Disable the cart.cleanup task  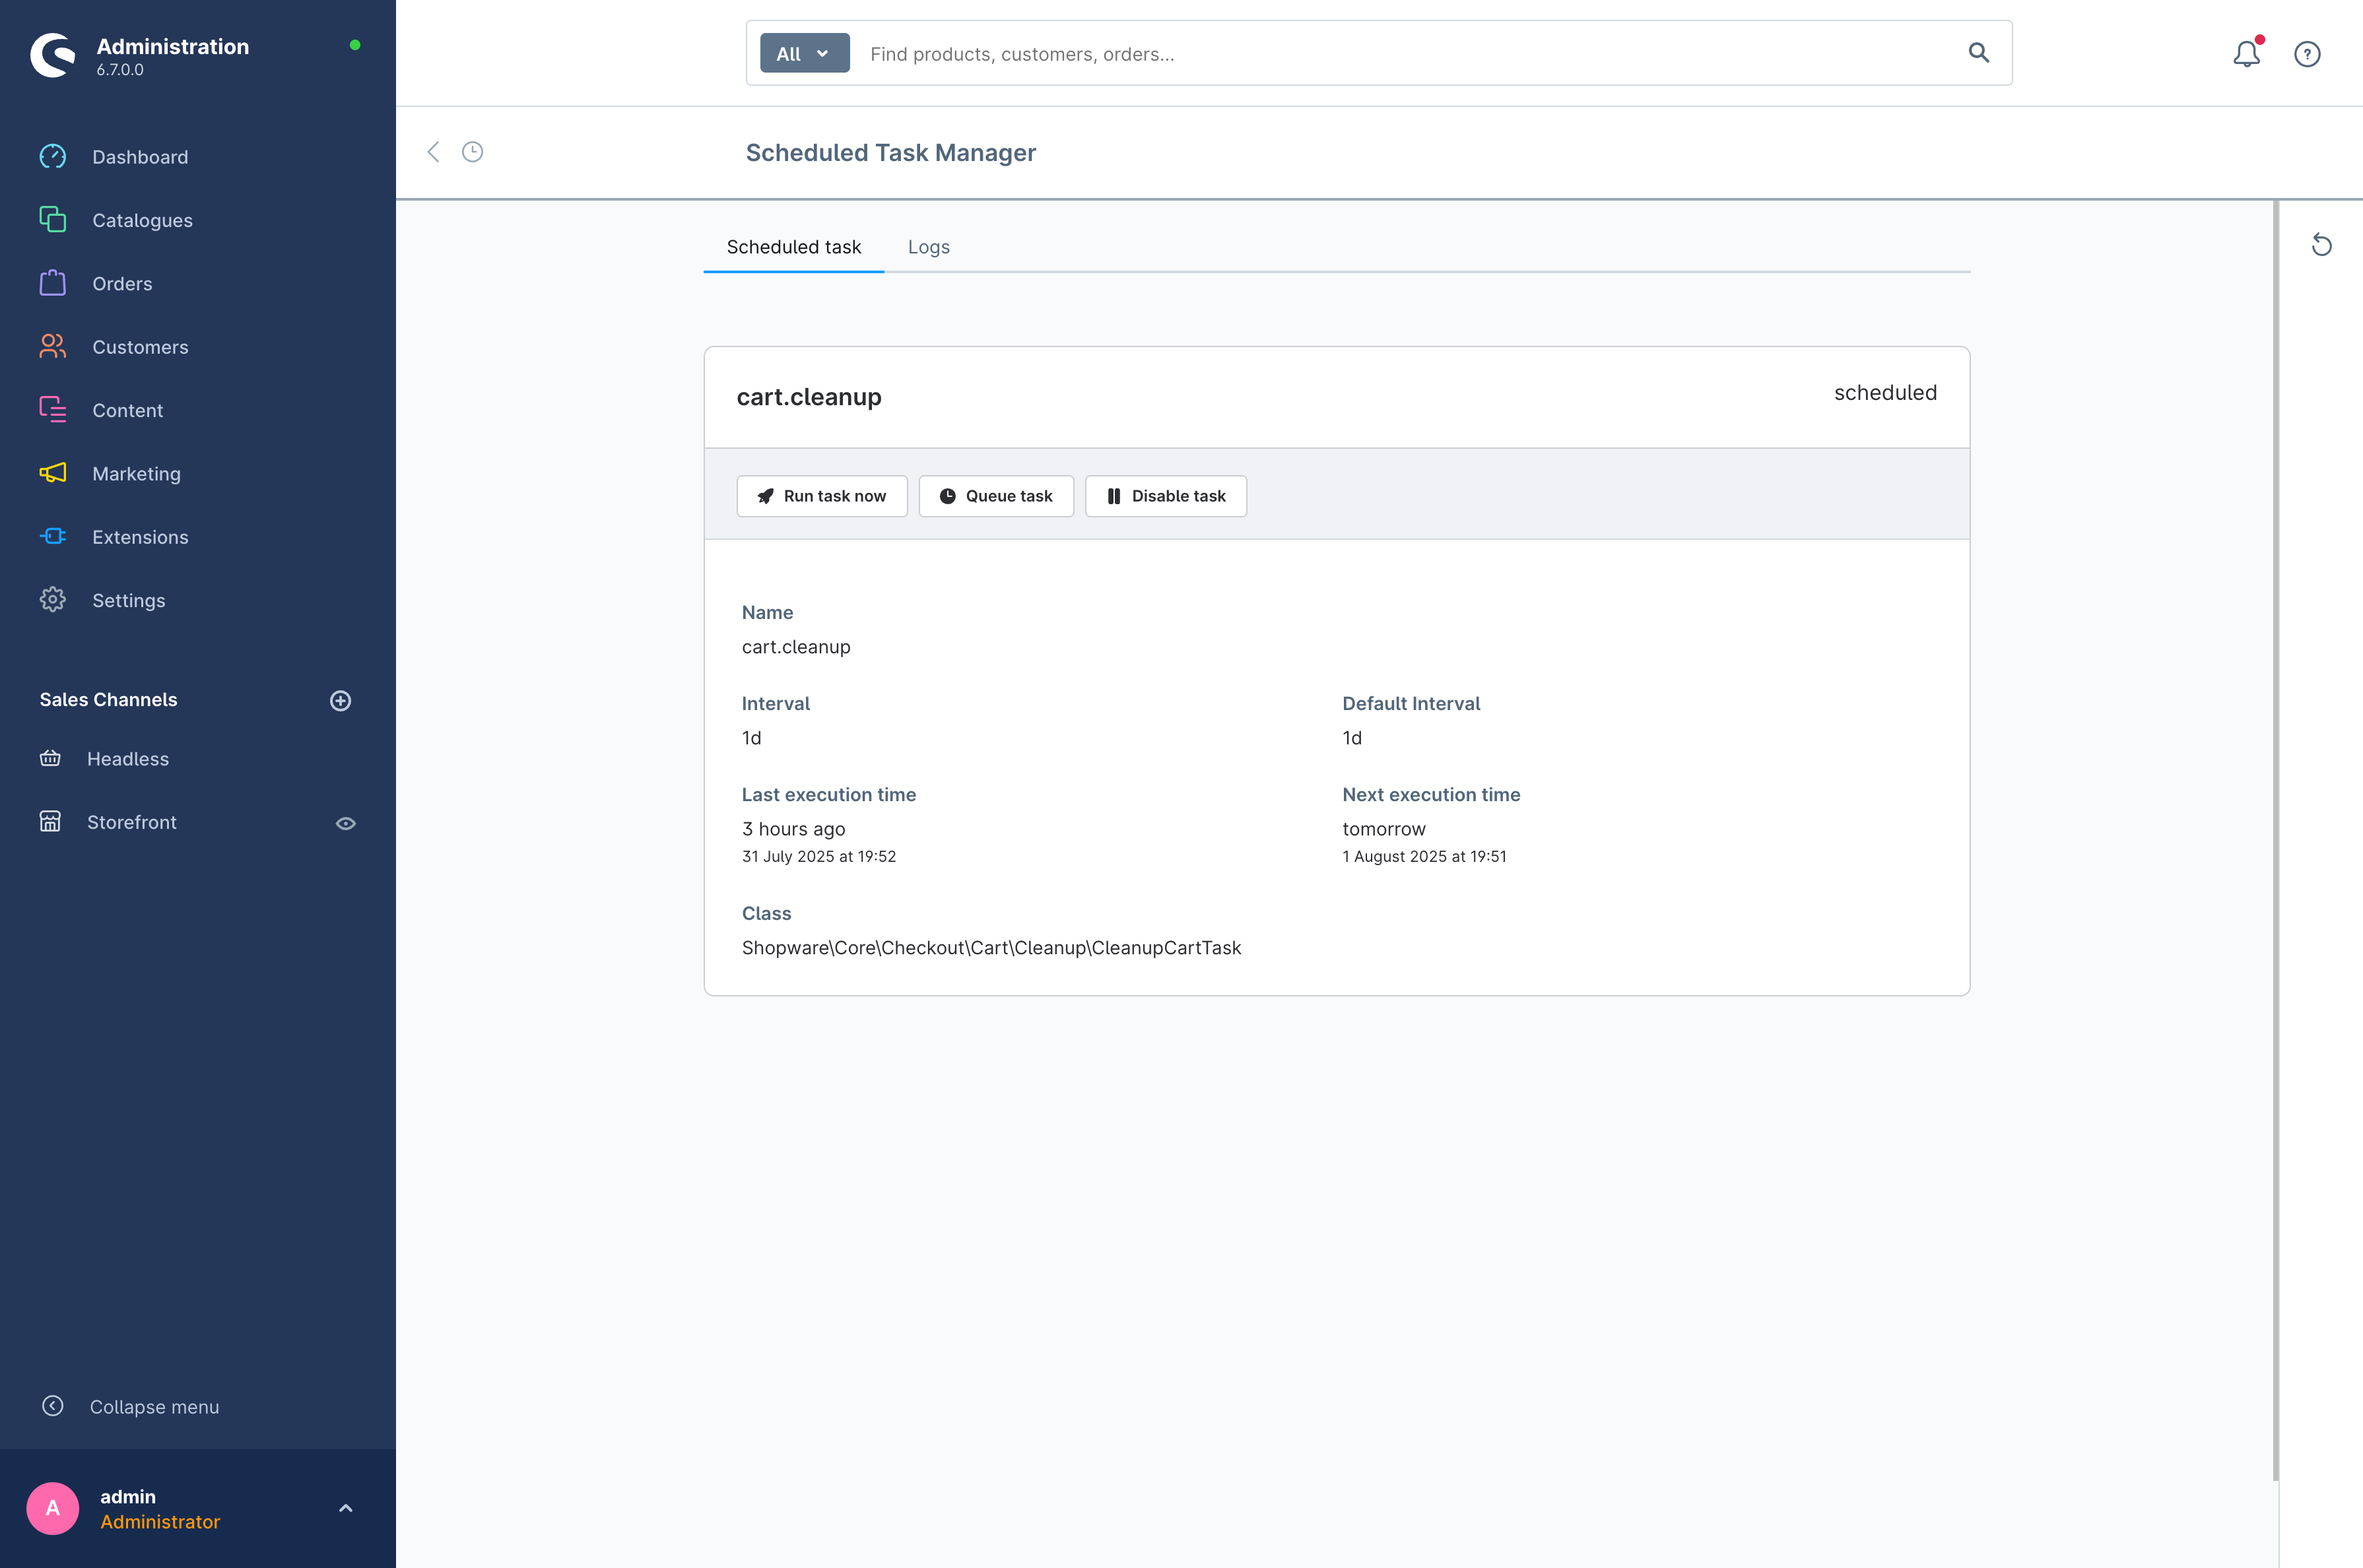tap(1166, 496)
